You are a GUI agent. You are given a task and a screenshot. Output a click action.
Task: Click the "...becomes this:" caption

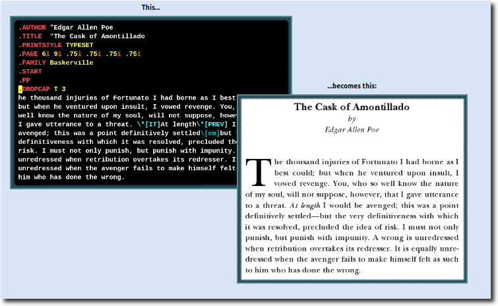pos(352,86)
